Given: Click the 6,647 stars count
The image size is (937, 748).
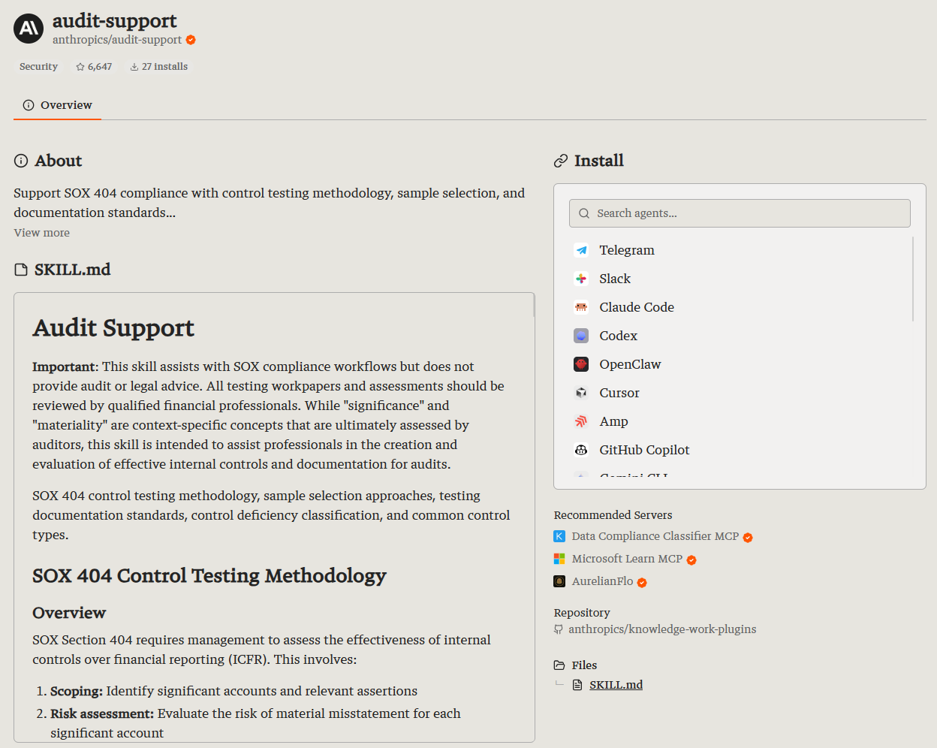Looking at the screenshot, I should point(100,67).
